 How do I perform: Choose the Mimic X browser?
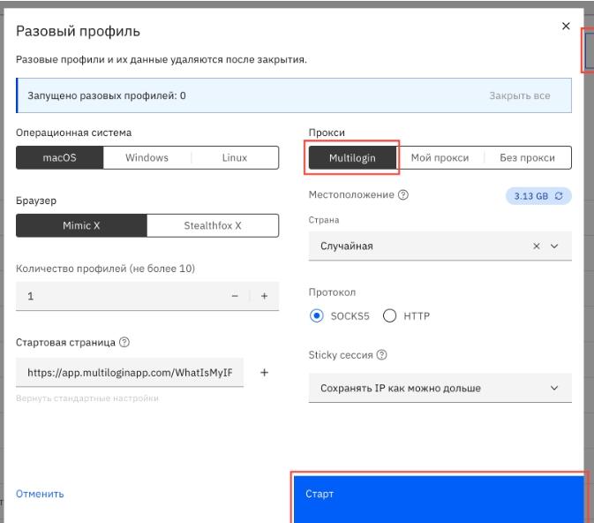[x=81, y=225]
